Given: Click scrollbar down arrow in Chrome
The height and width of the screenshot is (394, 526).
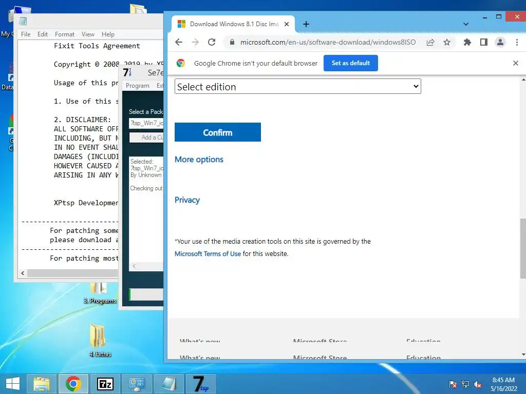Looking at the screenshot, I should point(523,354).
